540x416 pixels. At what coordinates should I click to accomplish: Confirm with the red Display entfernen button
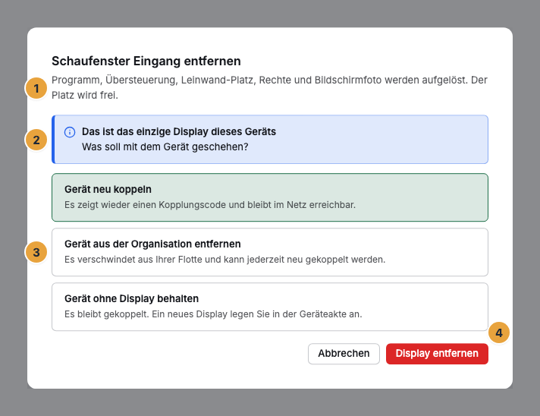pyautogui.click(x=437, y=354)
